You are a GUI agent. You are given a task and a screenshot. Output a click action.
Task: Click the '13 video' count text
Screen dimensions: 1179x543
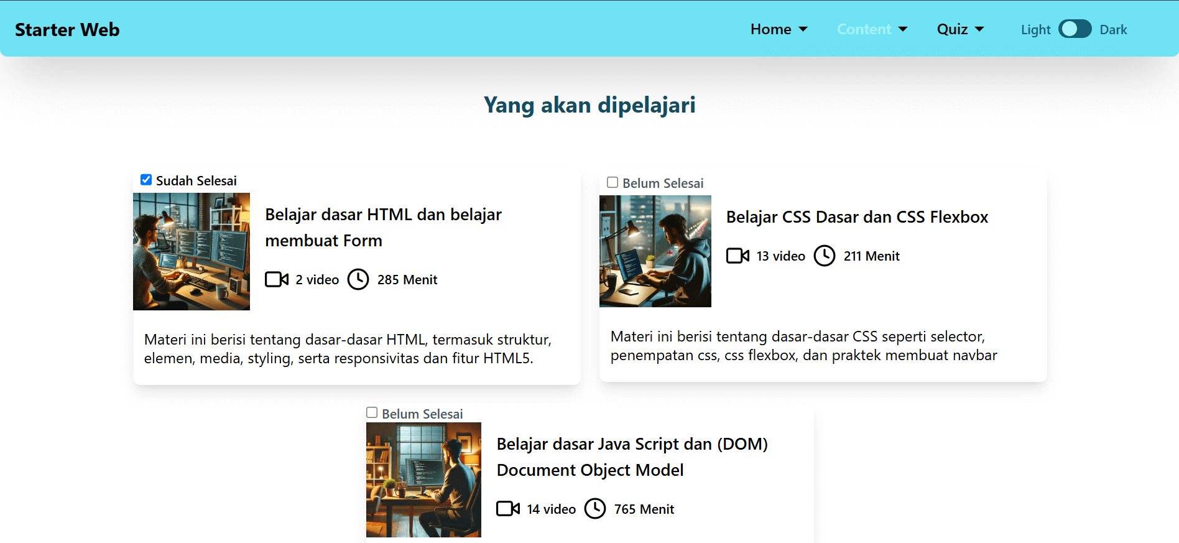[780, 256]
